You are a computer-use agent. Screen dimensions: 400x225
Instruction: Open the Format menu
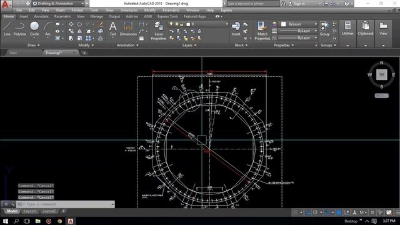tap(77, 10)
